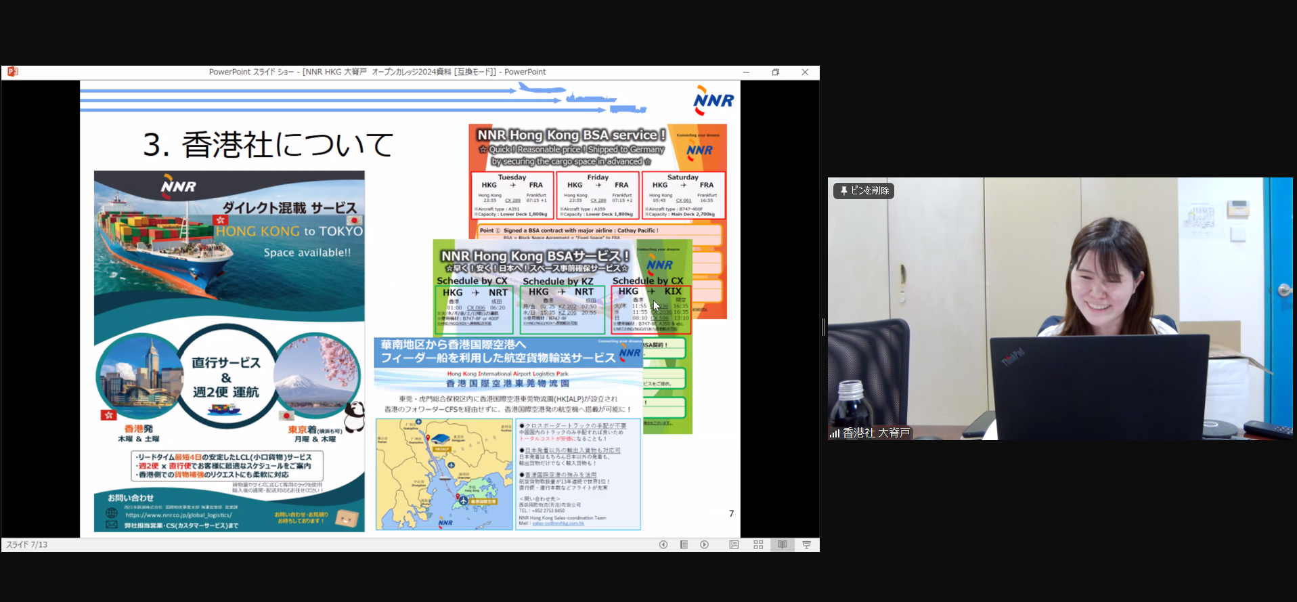Click the sales email link on the slide
This screenshot has width=1297, height=602.
point(558,523)
